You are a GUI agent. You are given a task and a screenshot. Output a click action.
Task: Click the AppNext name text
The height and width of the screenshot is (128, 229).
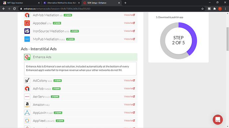point(39,121)
